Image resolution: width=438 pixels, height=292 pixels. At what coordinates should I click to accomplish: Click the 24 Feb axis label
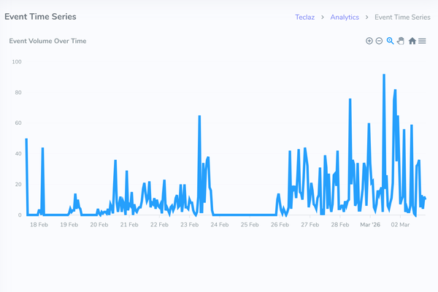(220, 225)
